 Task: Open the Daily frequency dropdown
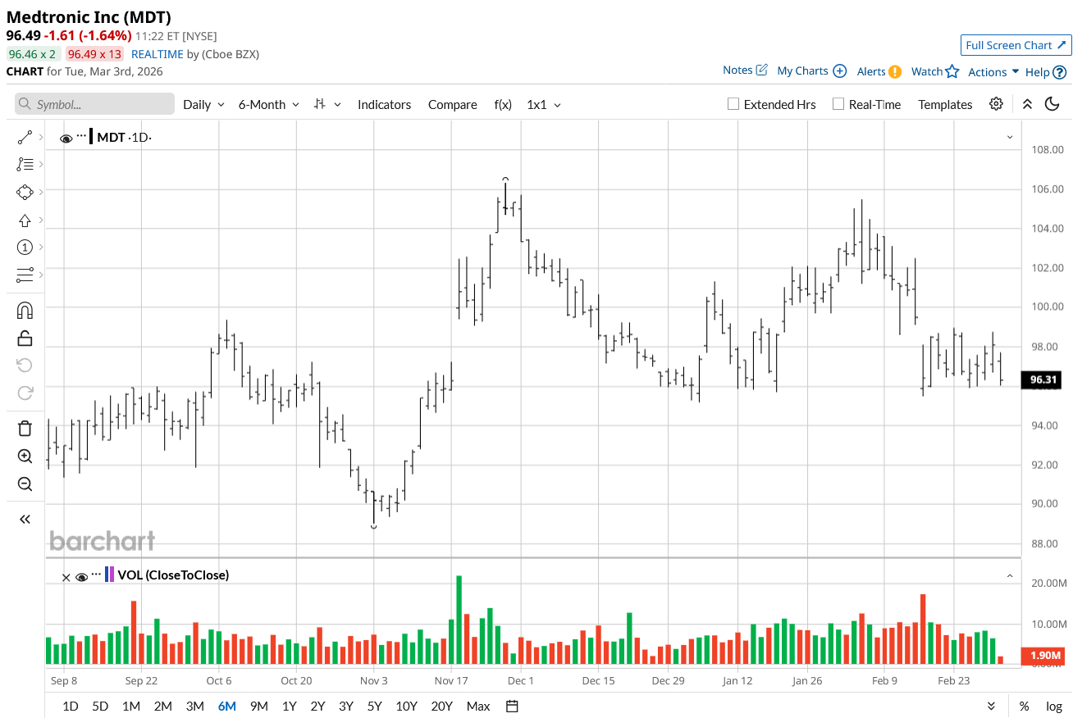pos(203,104)
